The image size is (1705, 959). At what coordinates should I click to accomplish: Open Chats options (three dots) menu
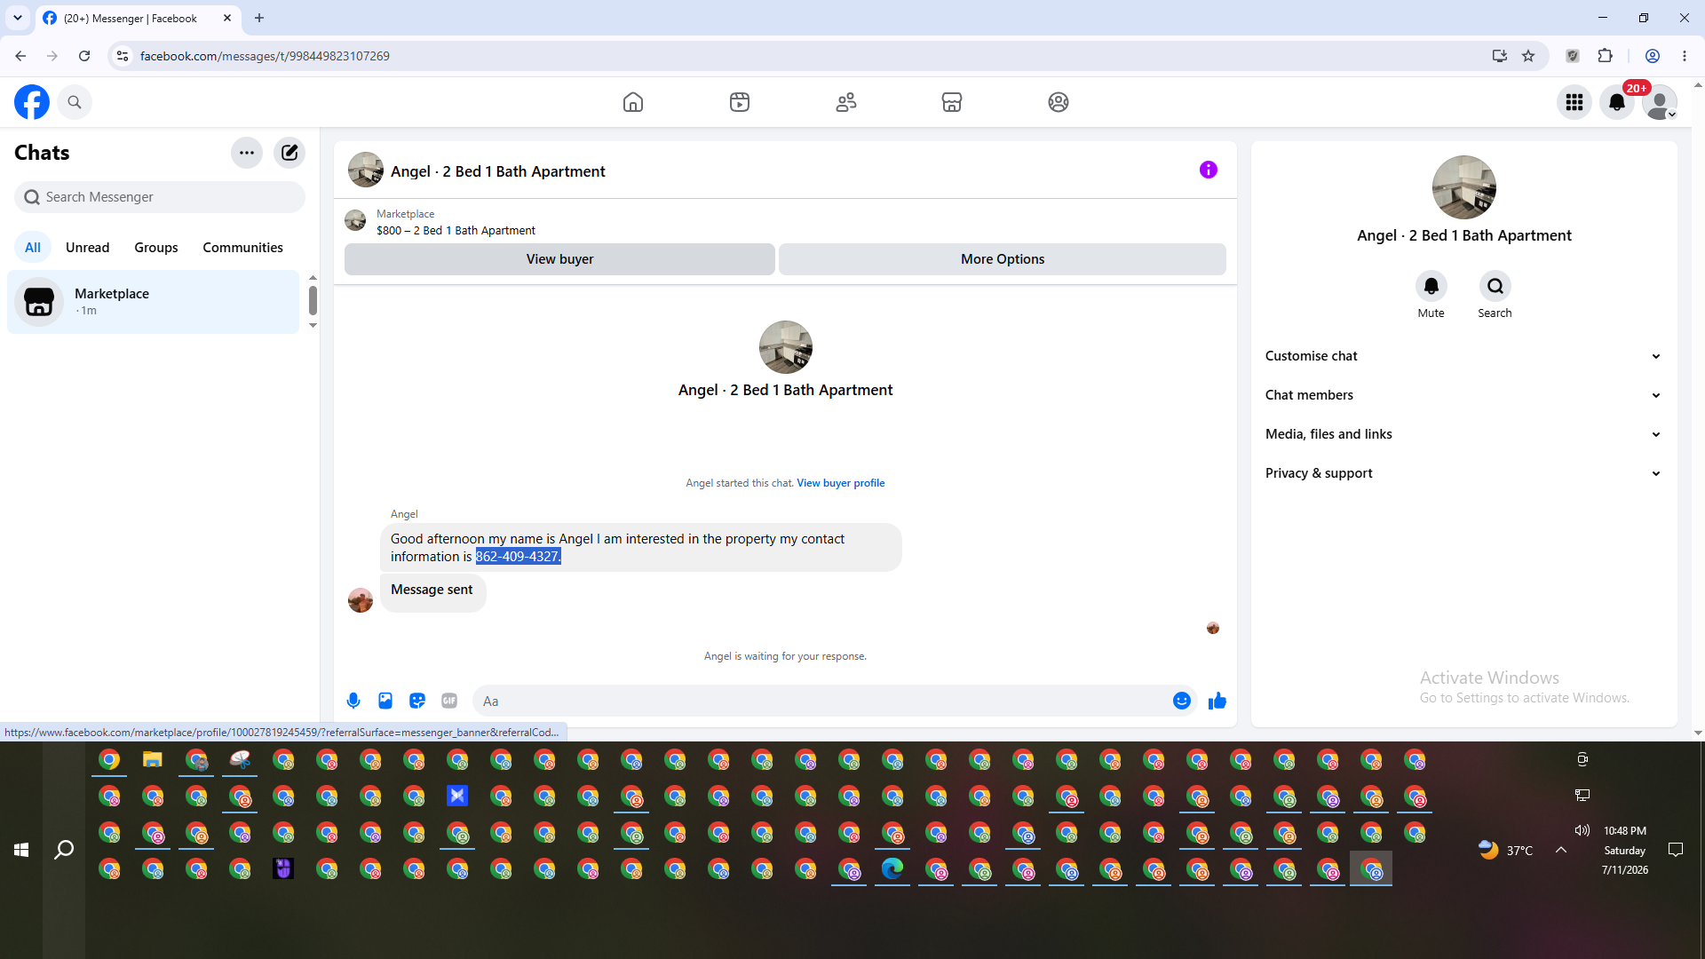tap(247, 153)
